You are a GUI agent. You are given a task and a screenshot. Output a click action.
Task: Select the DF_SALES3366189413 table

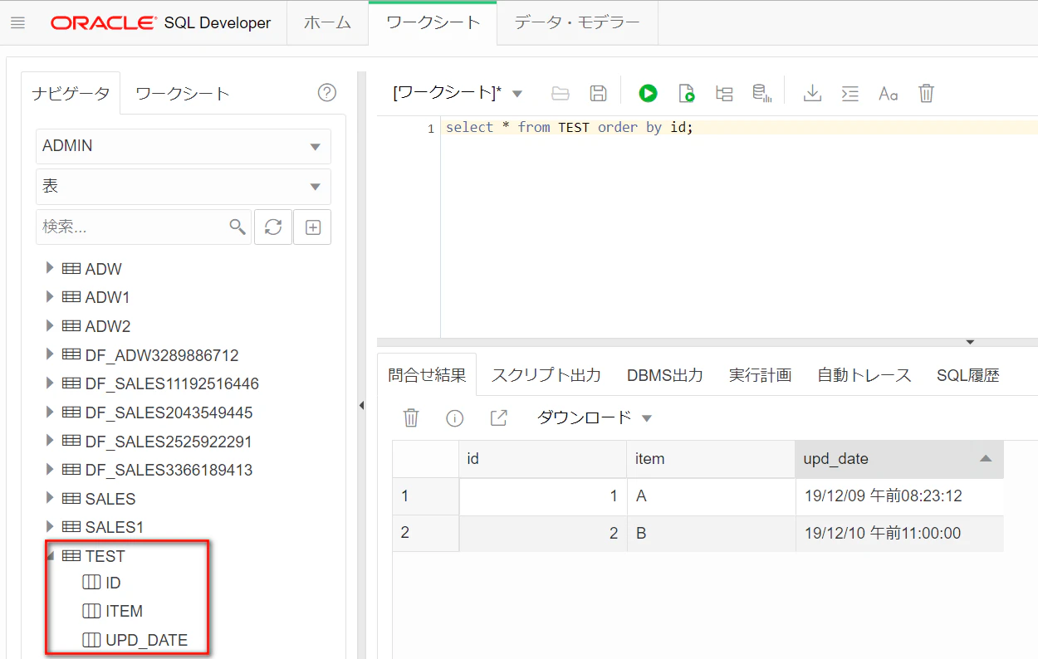coord(169,470)
